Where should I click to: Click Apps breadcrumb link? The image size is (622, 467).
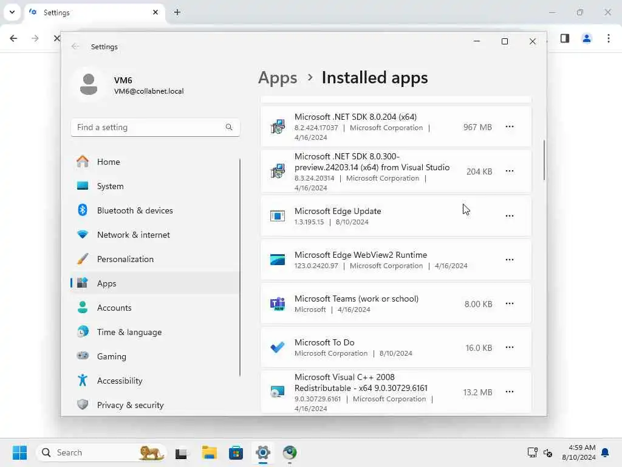278,78
